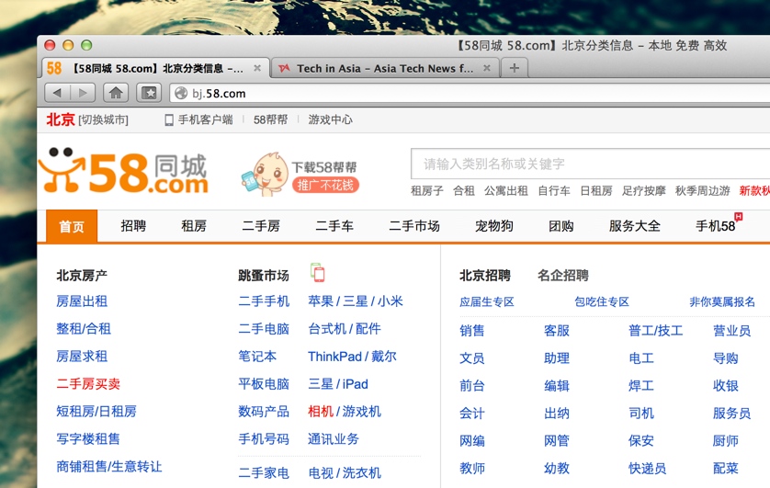Click the 足疗按摩 hot search keyword
This screenshot has height=488, width=770.
[644, 190]
